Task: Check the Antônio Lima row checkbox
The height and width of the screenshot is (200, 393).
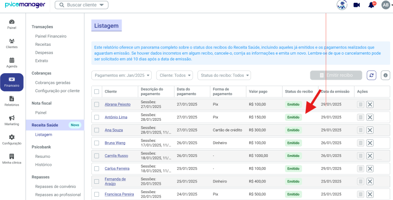Action: pos(97,117)
